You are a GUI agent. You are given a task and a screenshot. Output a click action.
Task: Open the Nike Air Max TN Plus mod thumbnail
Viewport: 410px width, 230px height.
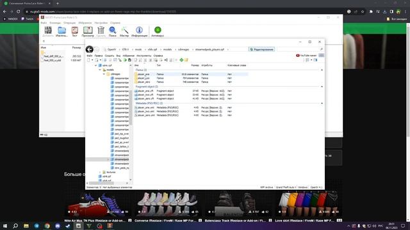pos(99,204)
